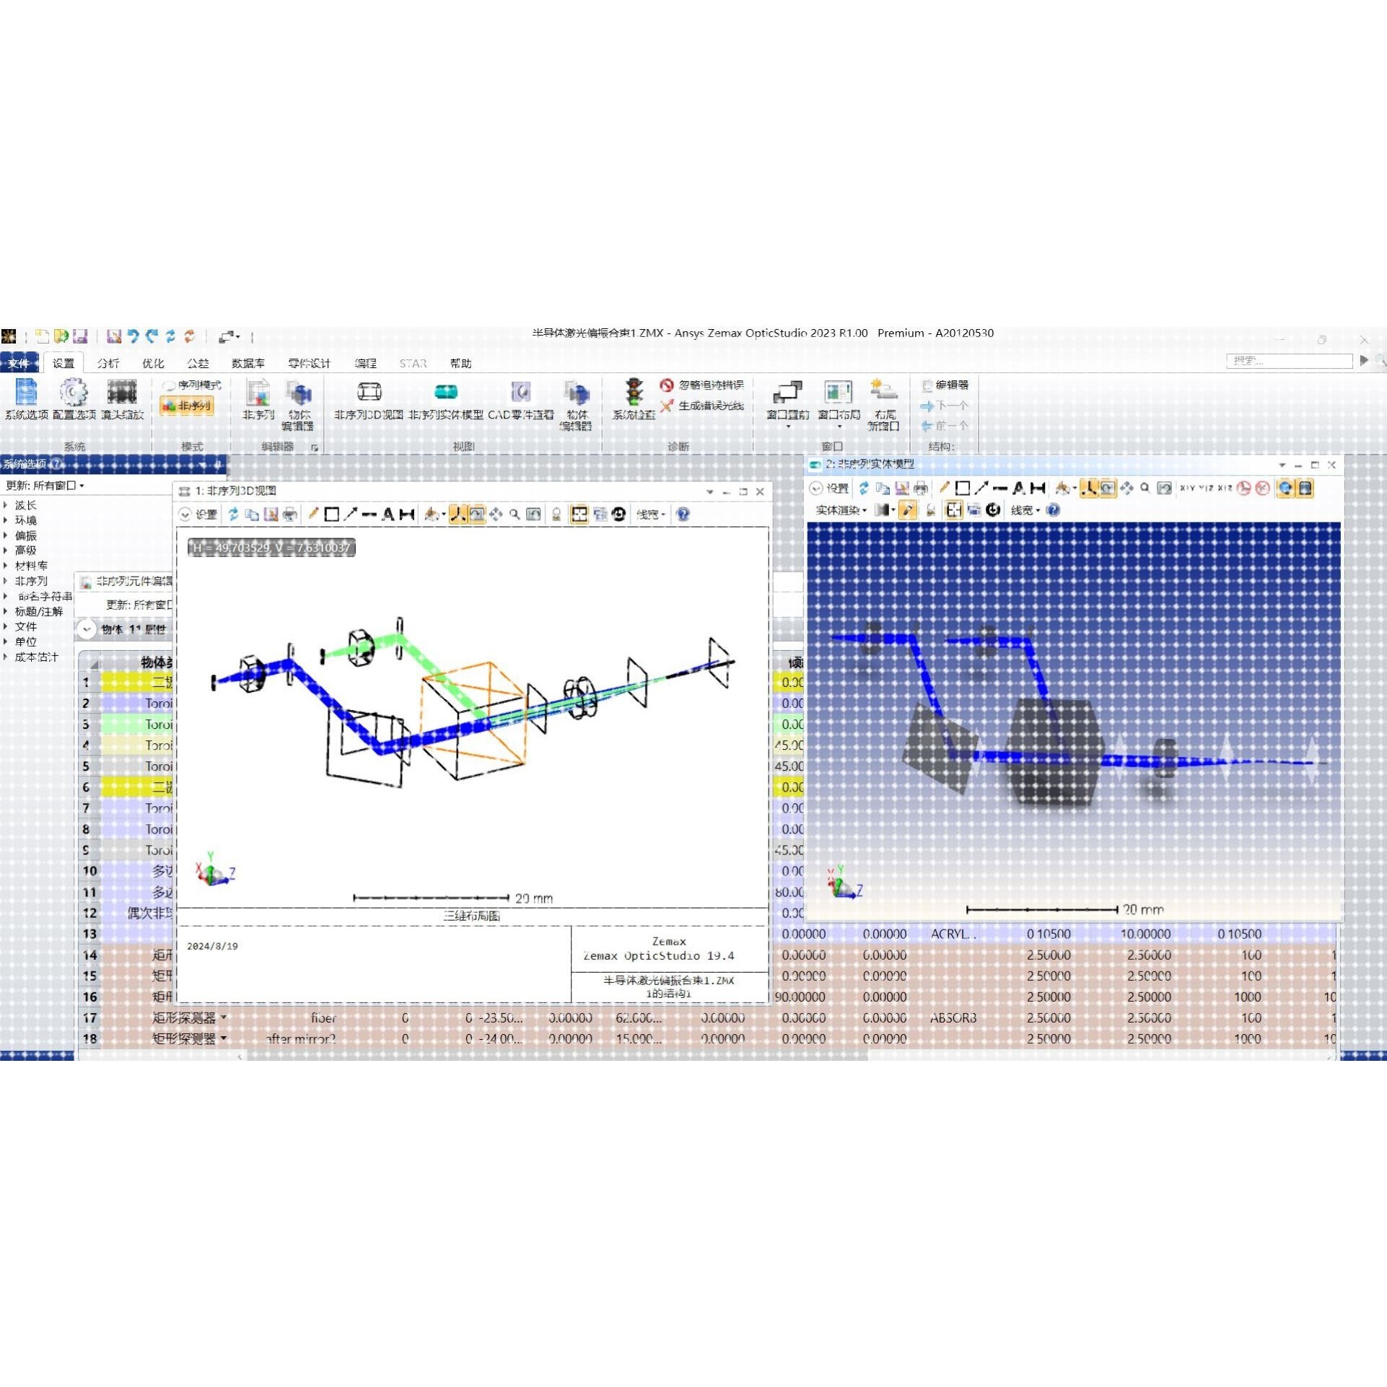The height and width of the screenshot is (1387, 1387).
Task: Toggle the highlighted brush button in 实体模型 toolbar
Action: [x=908, y=510]
